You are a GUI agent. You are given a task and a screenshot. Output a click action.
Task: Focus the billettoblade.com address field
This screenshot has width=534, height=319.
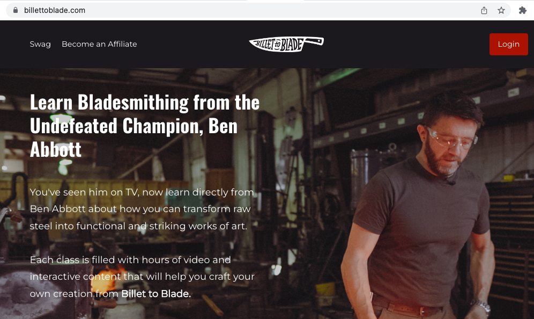pos(258,10)
